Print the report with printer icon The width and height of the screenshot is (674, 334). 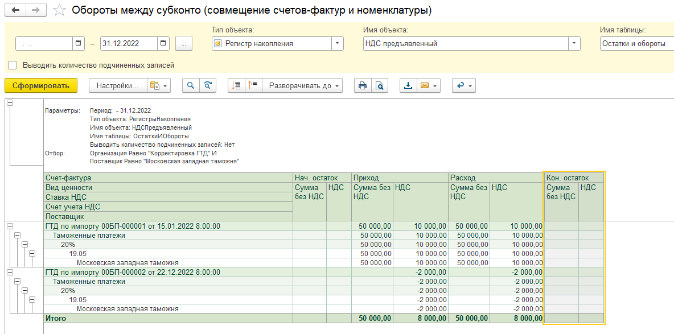point(363,85)
